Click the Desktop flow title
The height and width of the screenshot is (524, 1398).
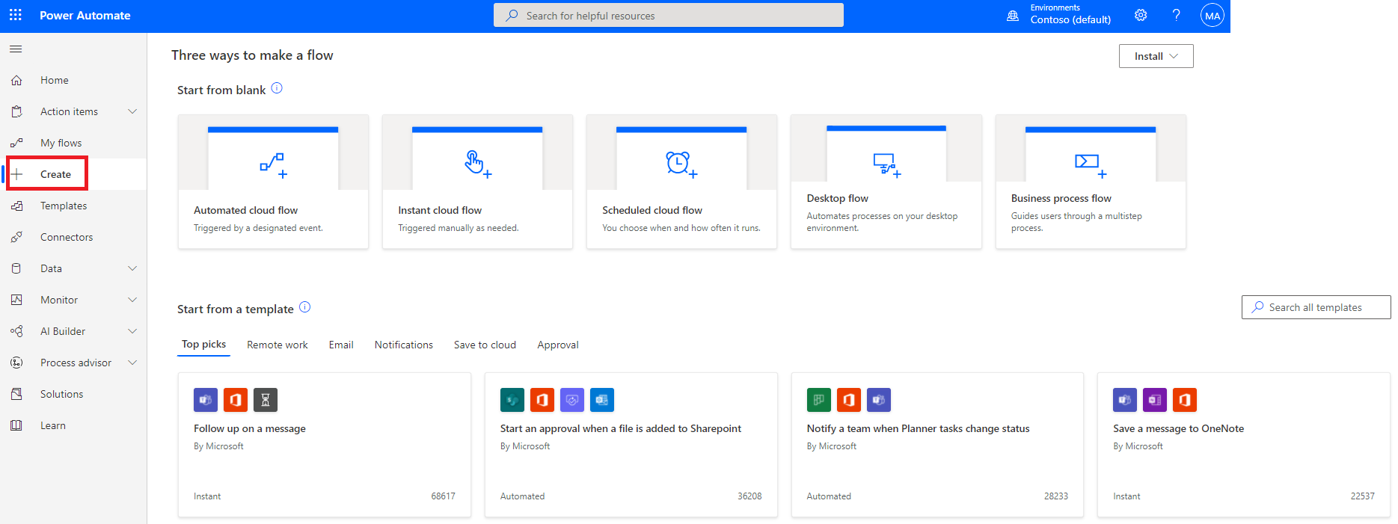click(x=837, y=198)
